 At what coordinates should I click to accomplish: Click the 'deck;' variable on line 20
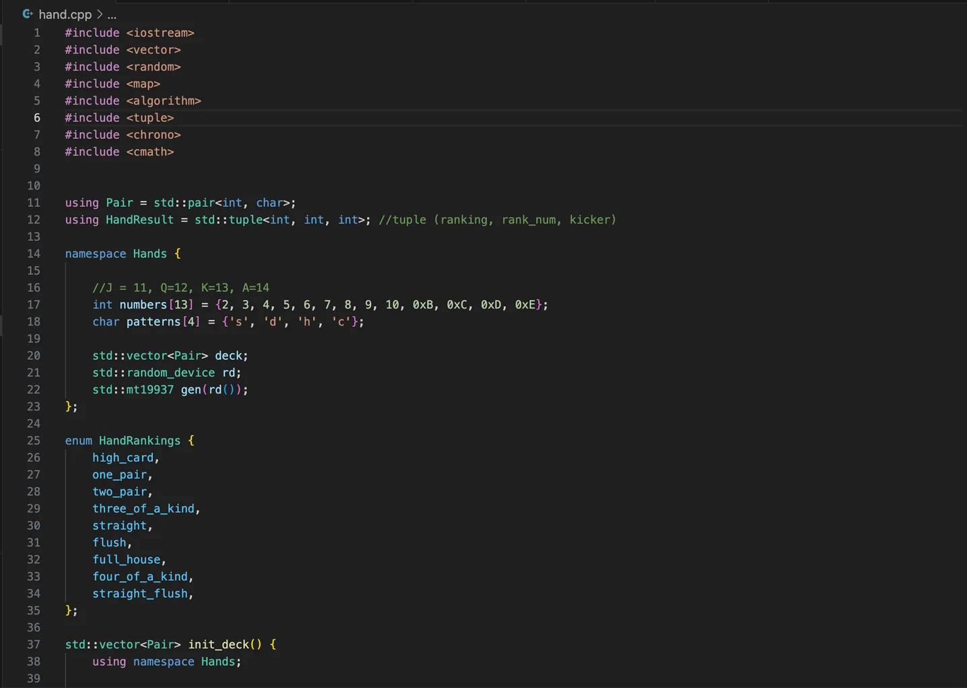(x=232, y=356)
